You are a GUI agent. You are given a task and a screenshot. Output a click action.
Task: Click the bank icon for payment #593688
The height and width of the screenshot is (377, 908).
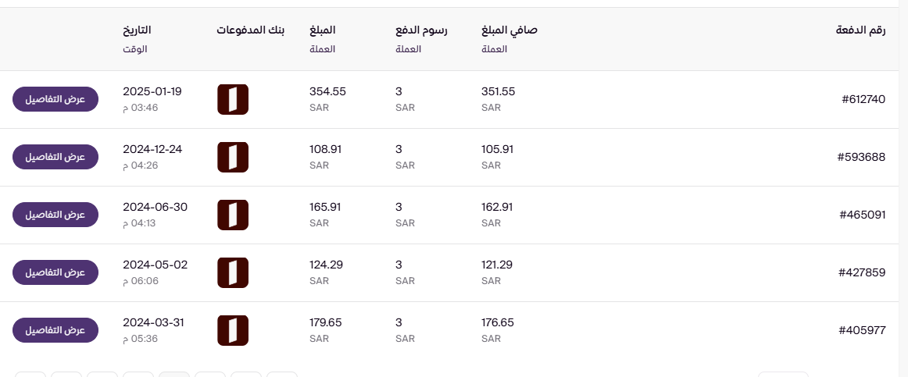pyautogui.click(x=232, y=158)
